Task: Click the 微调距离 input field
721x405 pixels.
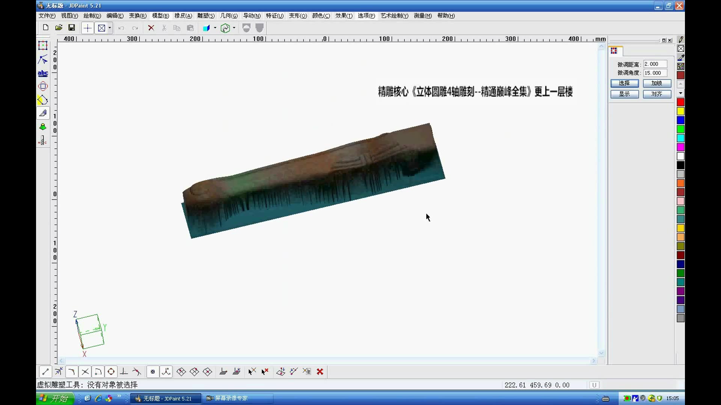Action: (x=655, y=64)
